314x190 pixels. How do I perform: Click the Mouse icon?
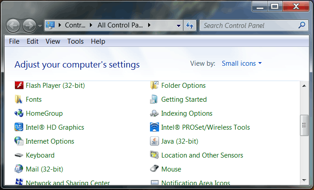[x=155, y=169]
